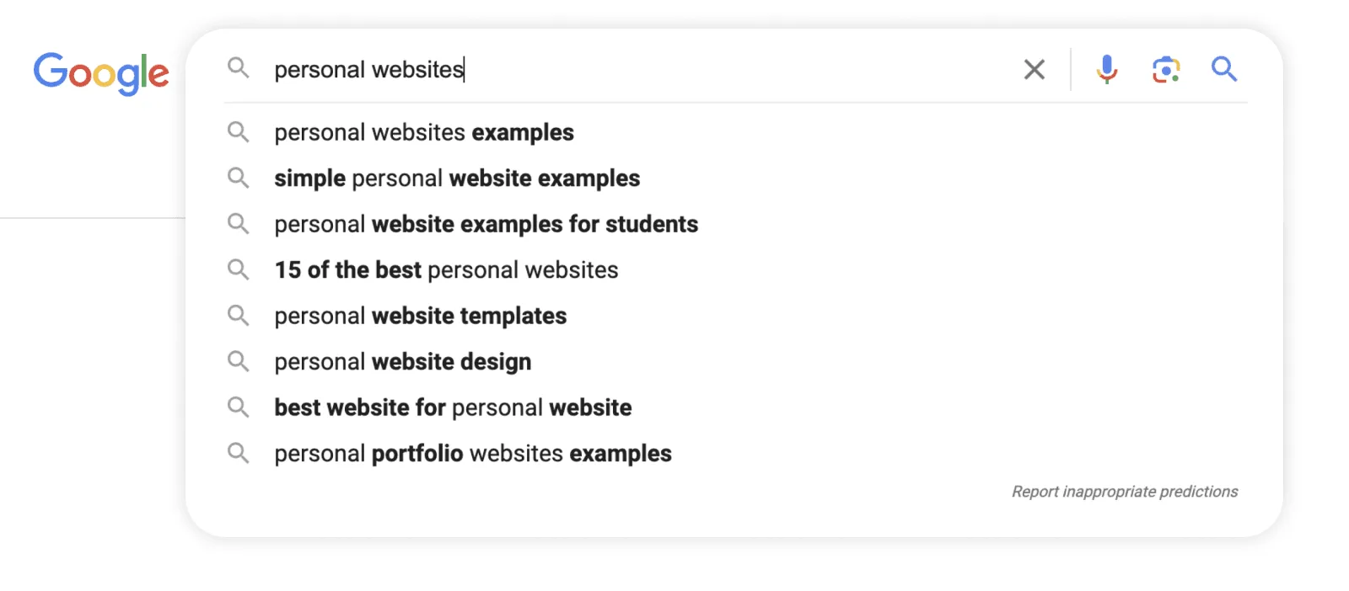Click the search icon inside the query field
The height and width of the screenshot is (591, 1349).
(x=239, y=69)
